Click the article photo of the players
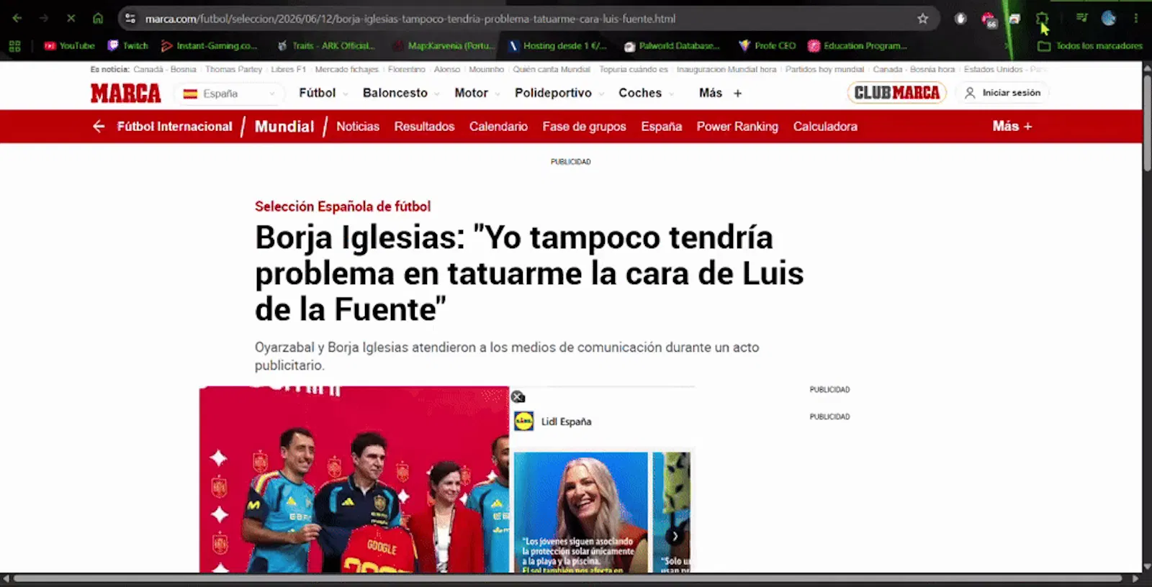Viewport: 1152px width, 587px height. (354, 480)
